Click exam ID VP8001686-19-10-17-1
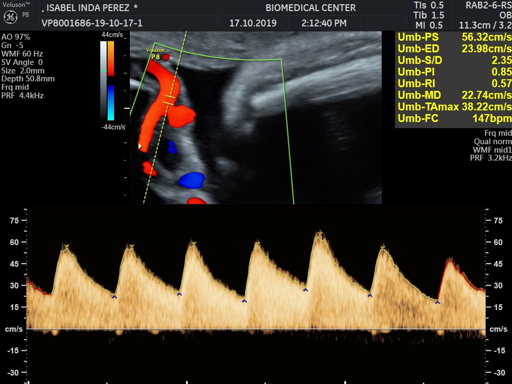Image resolution: width=512 pixels, height=384 pixels. [92, 23]
